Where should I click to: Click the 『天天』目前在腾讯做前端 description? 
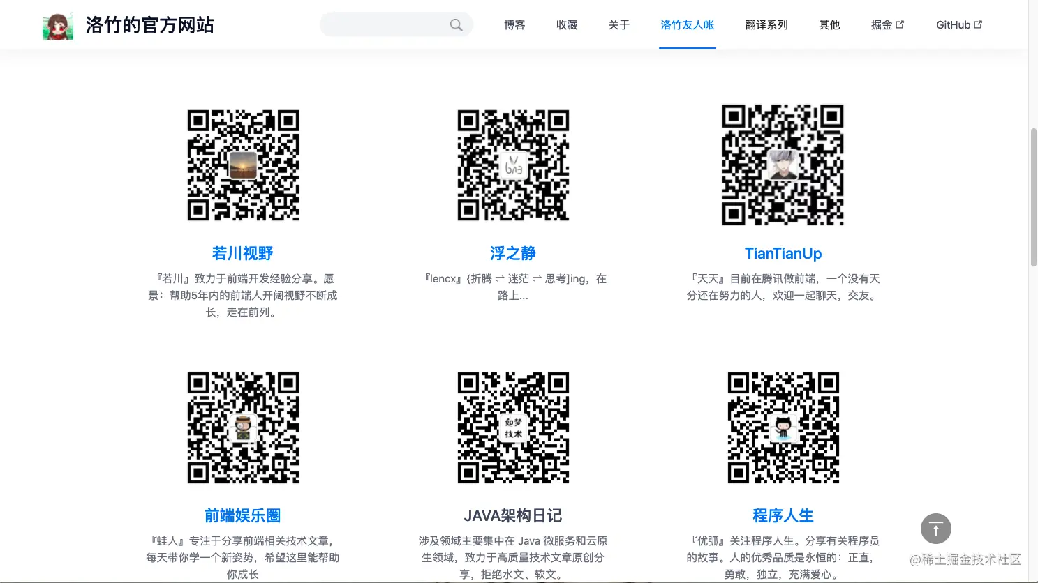click(x=783, y=287)
